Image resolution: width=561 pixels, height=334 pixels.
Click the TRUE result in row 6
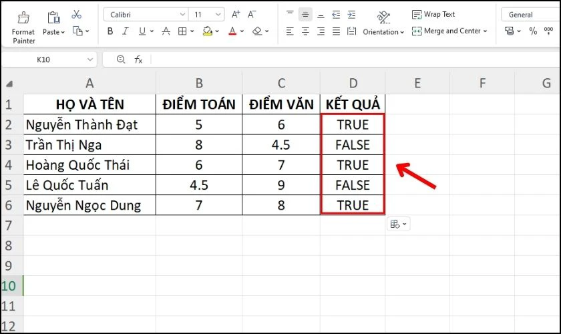point(353,205)
